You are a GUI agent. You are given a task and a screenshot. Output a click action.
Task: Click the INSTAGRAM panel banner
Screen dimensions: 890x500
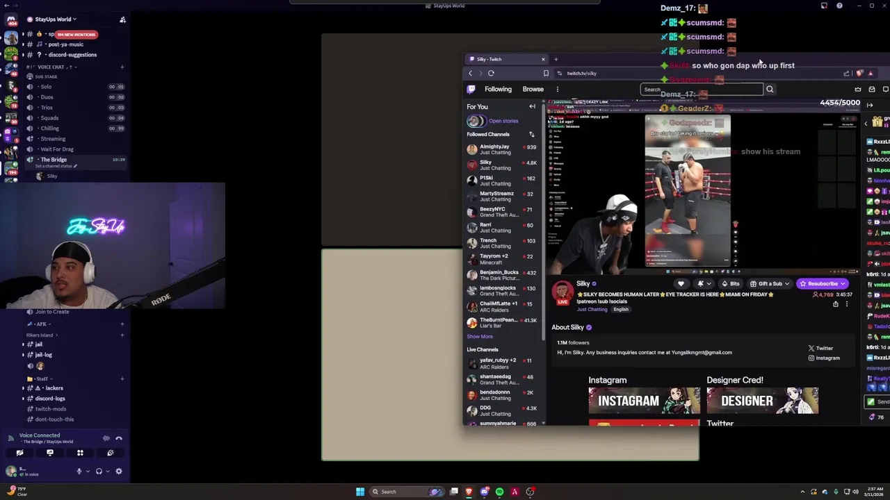pyautogui.click(x=645, y=401)
